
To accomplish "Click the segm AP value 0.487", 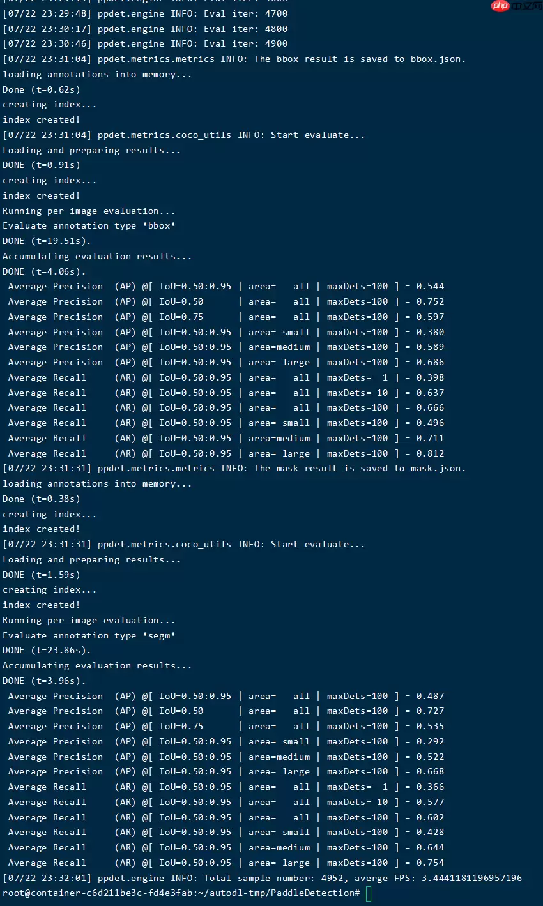I will 430,697.
